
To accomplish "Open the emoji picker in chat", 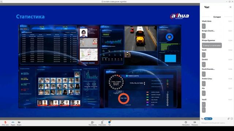I will [x=232, y=119].
